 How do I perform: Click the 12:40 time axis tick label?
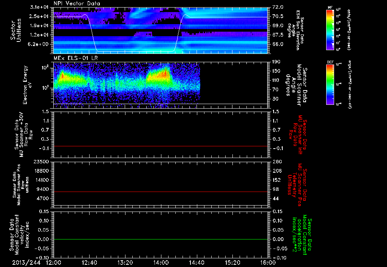pos(89,262)
